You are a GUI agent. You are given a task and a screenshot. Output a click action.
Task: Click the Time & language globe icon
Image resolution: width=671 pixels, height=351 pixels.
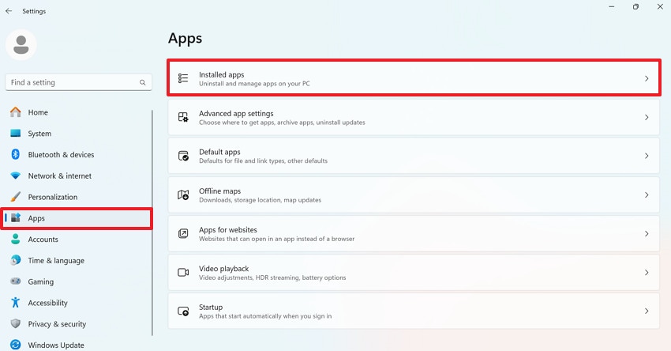pyautogui.click(x=16, y=260)
